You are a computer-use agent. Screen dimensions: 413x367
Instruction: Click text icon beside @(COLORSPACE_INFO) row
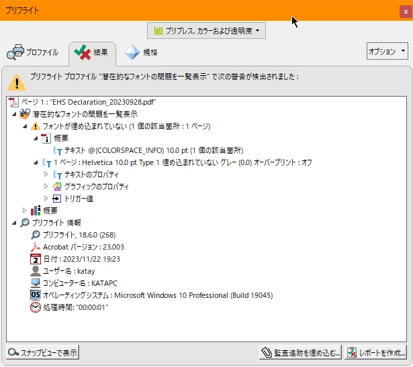click(58, 150)
